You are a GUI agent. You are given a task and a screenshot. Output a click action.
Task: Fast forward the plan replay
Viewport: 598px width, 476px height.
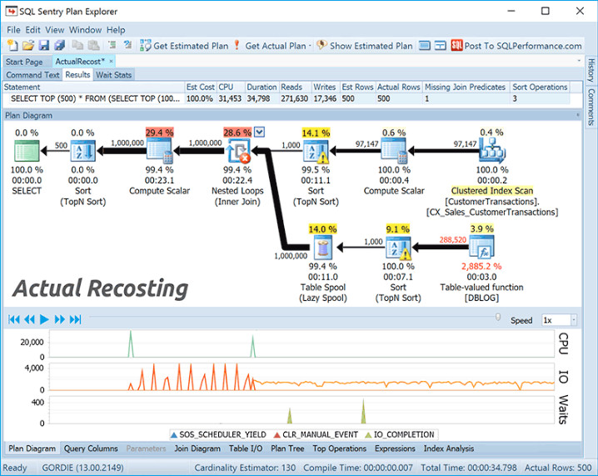(60, 319)
